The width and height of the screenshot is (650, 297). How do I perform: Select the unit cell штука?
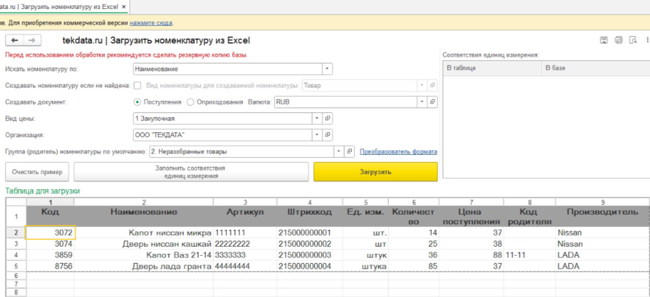[366, 266]
